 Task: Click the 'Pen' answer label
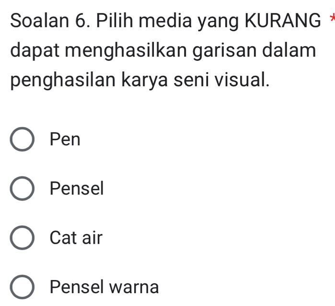65,140
